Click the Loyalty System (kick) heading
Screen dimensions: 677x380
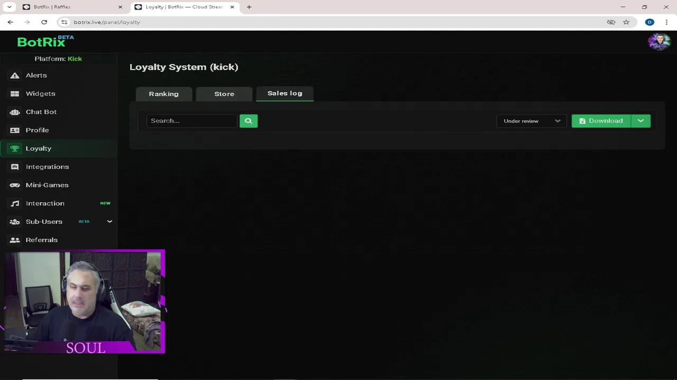[184, 67]
